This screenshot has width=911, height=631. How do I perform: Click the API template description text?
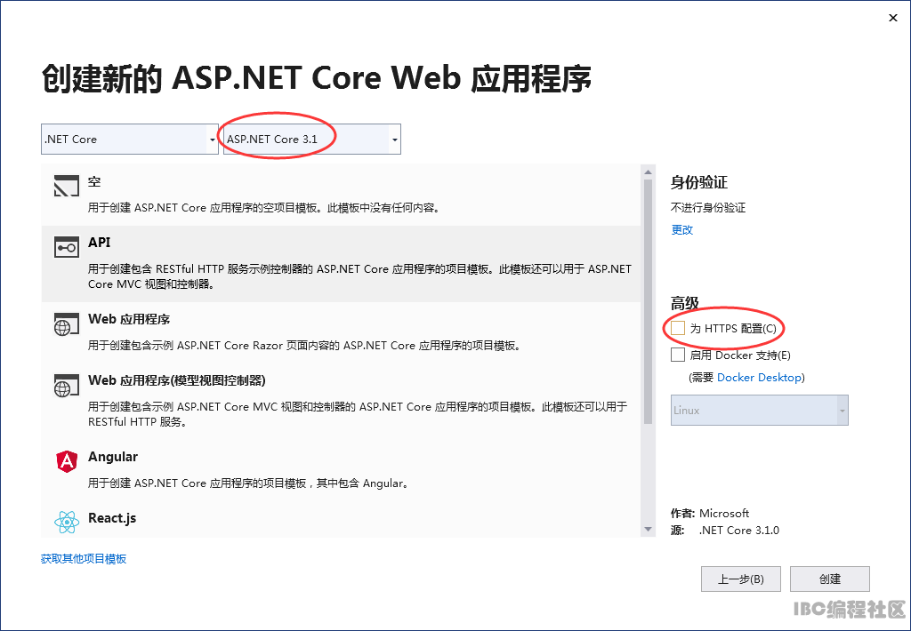[x=359, y=276]
